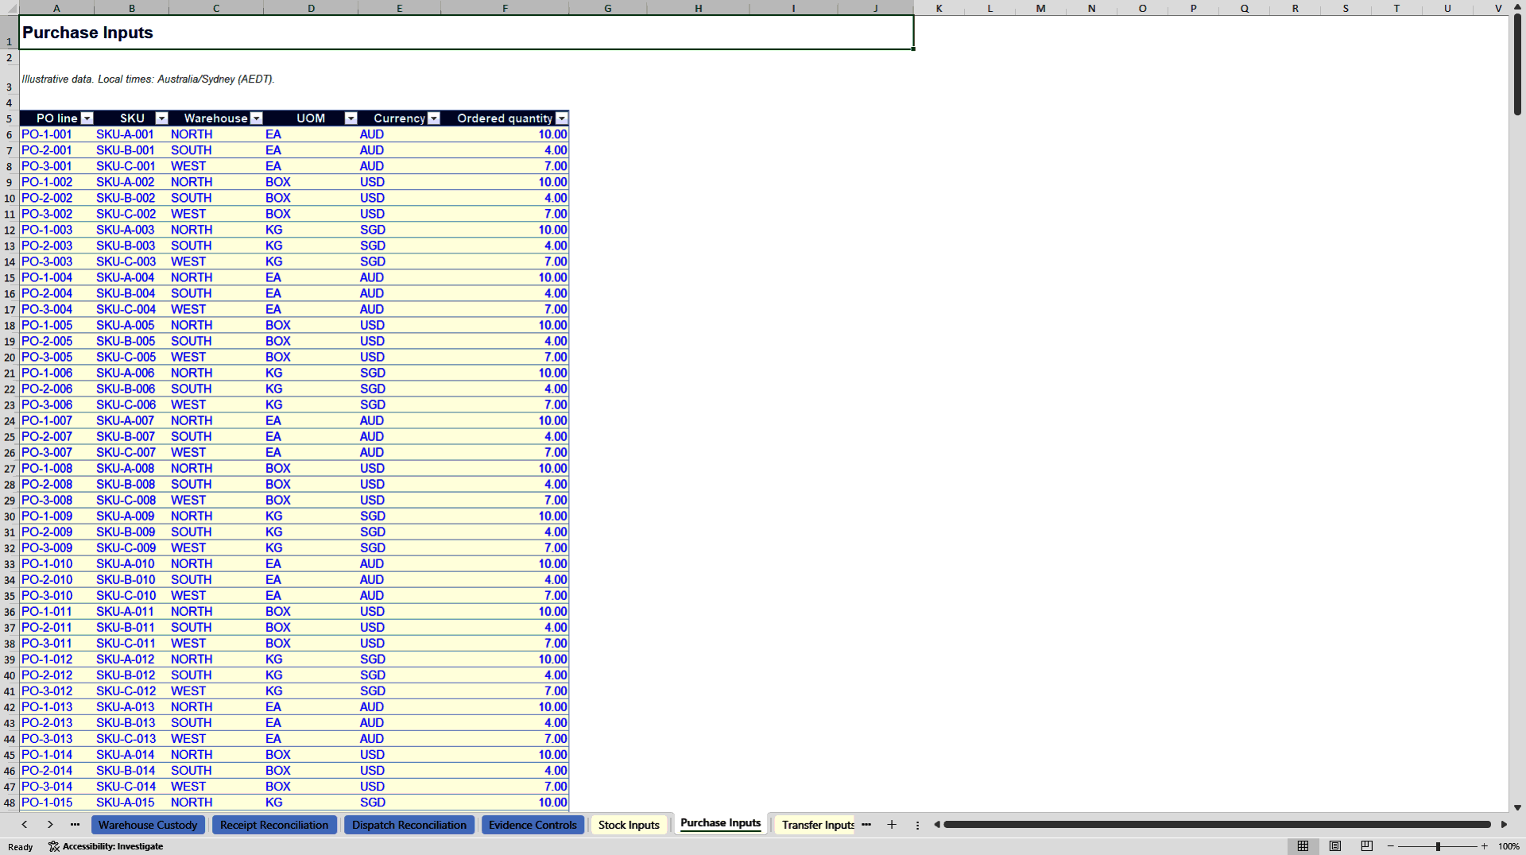Select row 20 header
1526x855 pixels.
click(x=10, y=357)
